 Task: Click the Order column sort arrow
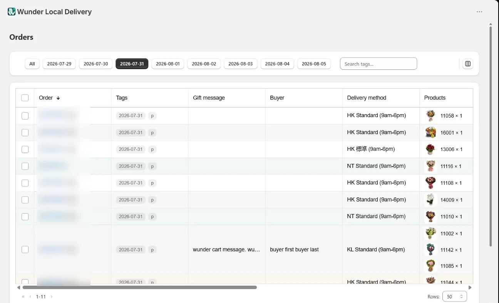pyautogui.click(x=58, y=98)
